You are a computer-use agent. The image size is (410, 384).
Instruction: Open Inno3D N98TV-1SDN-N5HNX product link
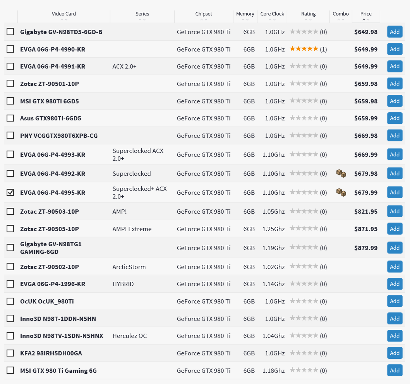[62, 336]
